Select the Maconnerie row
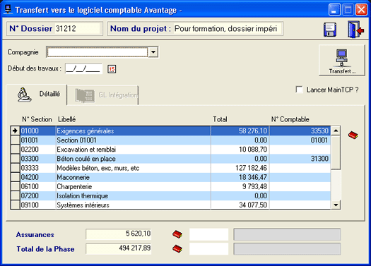This screenshot has height=266, width=371. 170,177
